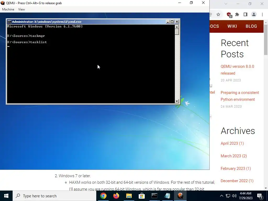Screen dimensions: 268x201
Task: Click the cmd.exe title bar system icon
Action: pyautogui.click(x=9, y=22)
